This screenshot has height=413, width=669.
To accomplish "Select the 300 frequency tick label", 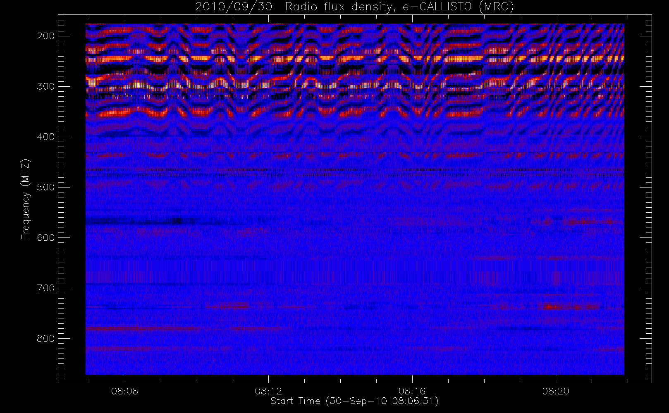I will tap(46, 86).
